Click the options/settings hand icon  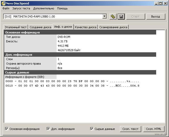pos(113,16)
